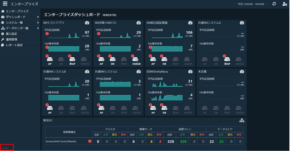Click the MONENT01 label beside the dashboard title
This screenshot has width=290, height=151.
pyautogui.click(x=110, y=15)
